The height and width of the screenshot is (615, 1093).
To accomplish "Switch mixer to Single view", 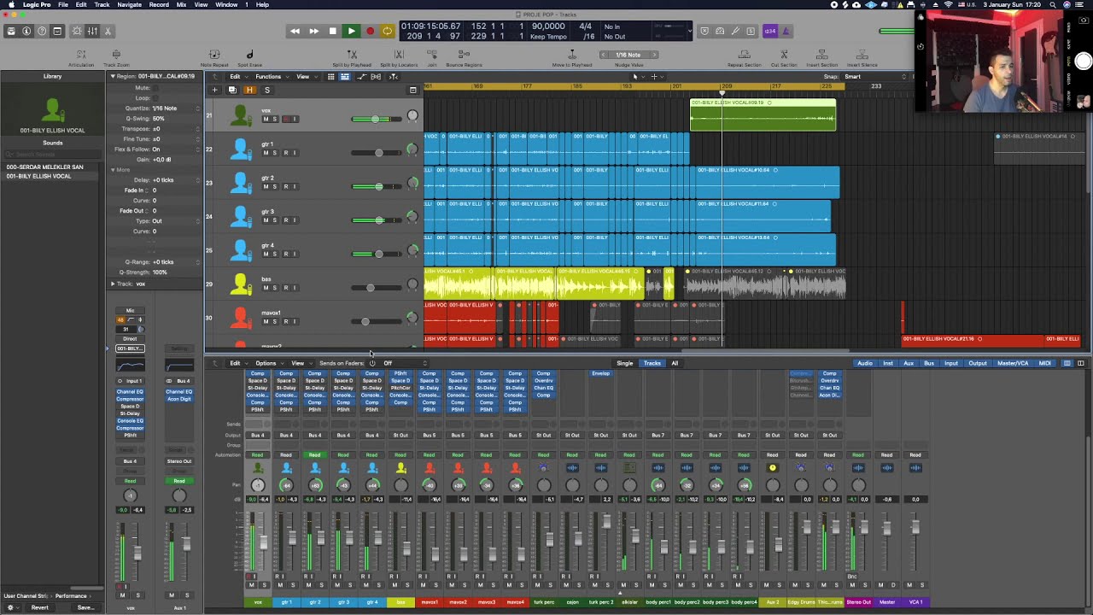I will 625,364.
